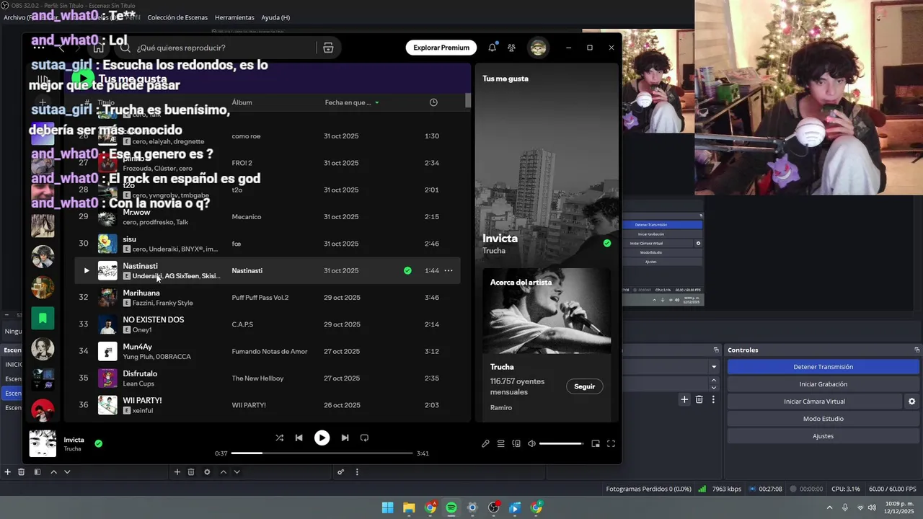
Task: Toggle liked check in Invicta side panel
Action: pyautogui.click(x=607, y=243)
